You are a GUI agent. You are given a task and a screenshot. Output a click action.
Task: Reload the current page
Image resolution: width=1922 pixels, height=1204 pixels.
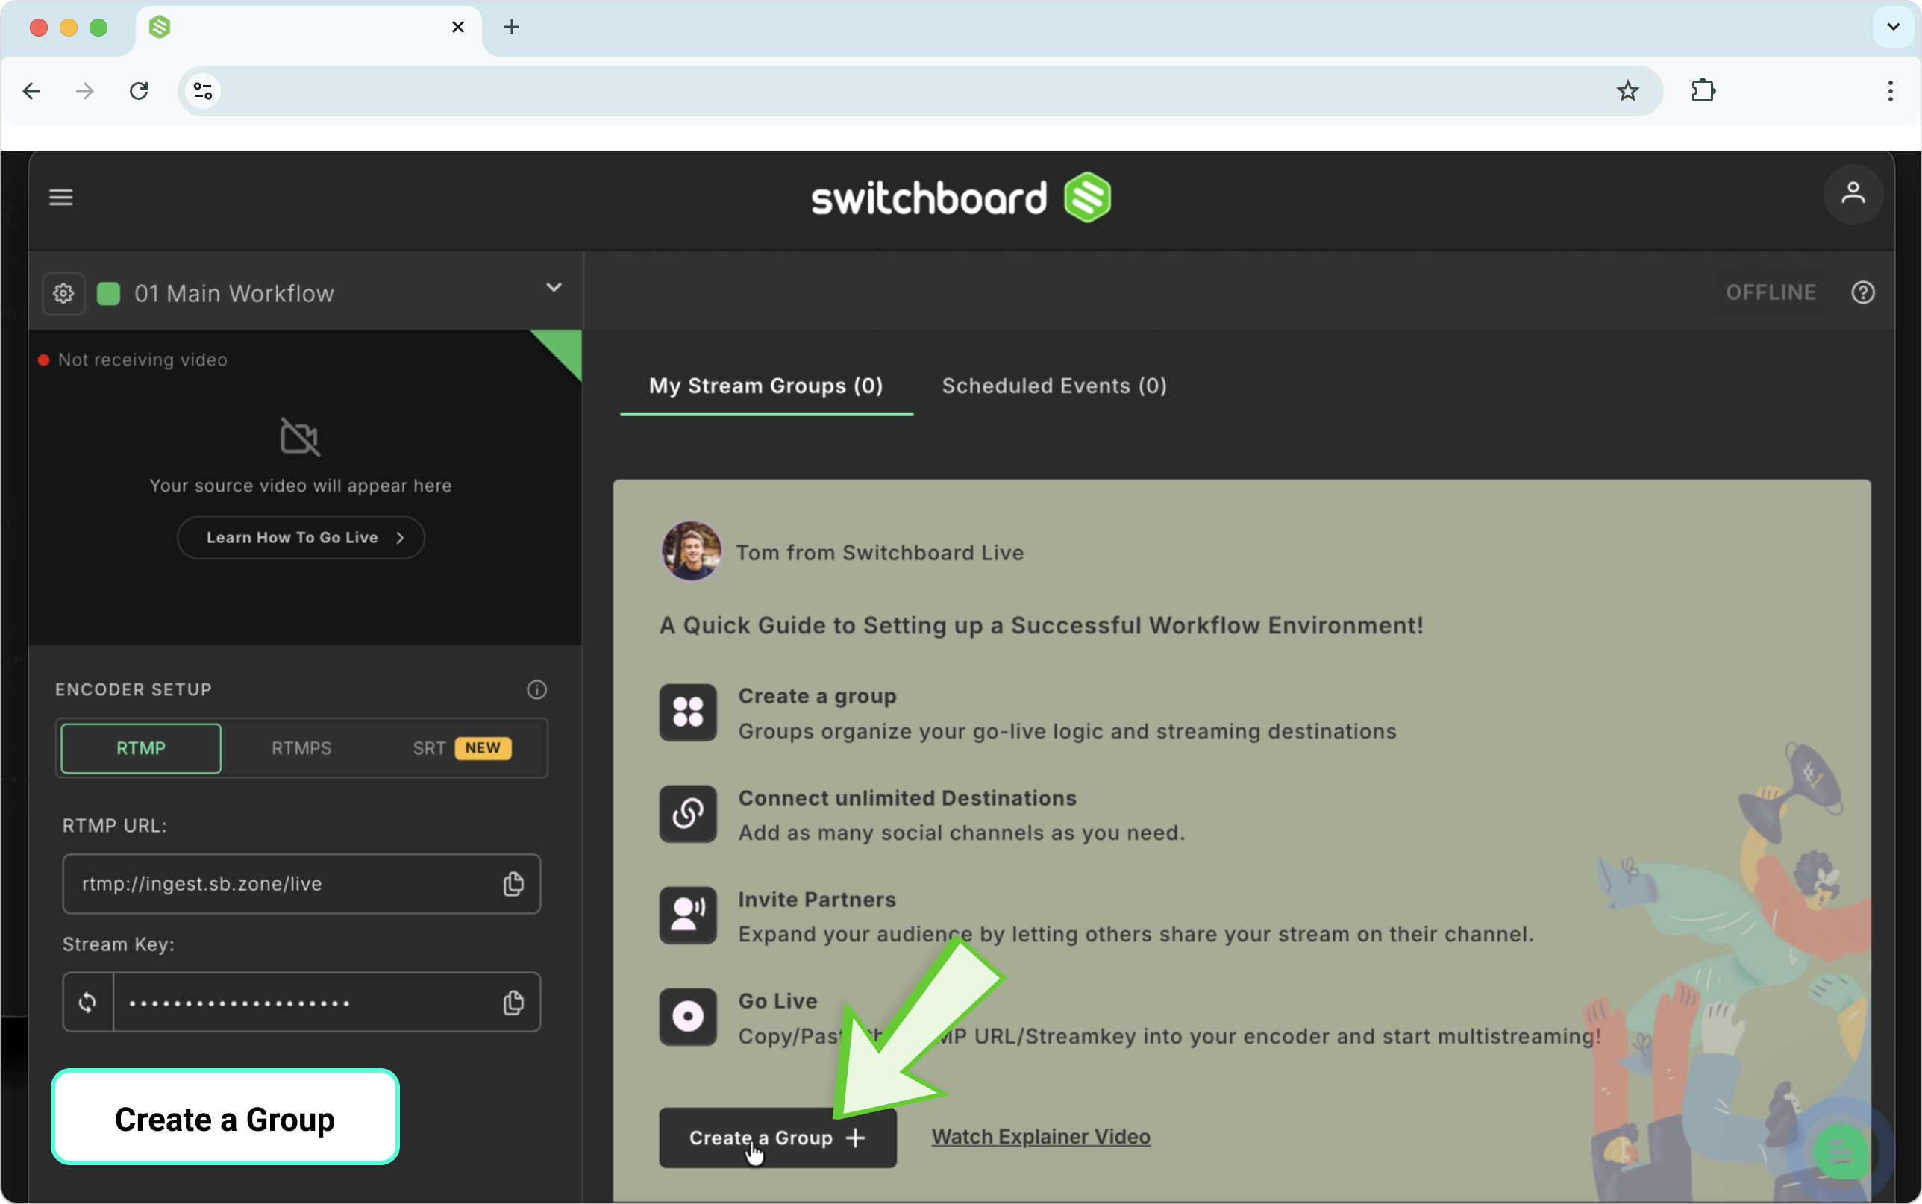(x=140, y=91)
